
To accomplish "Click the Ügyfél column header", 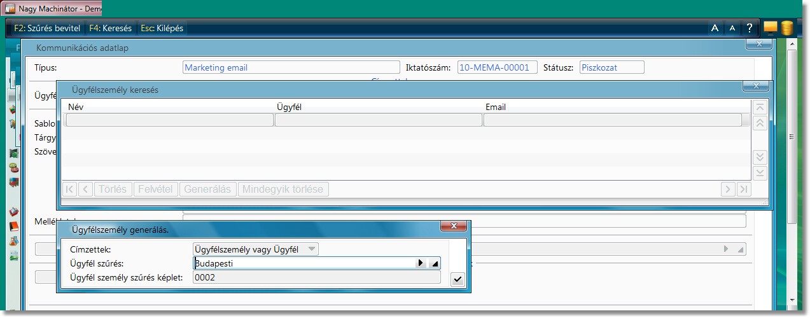I will (289, 107).
